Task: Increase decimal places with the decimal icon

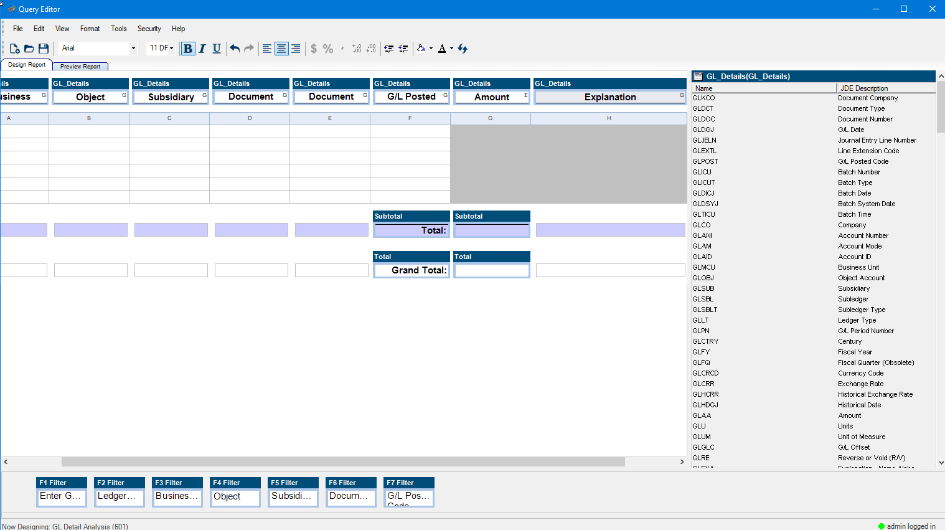Action: (355, 49)
